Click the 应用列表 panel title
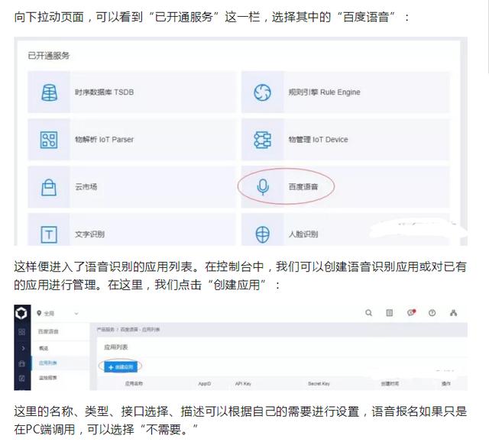This screenshot has width=489, height=442. pos(115,347)
